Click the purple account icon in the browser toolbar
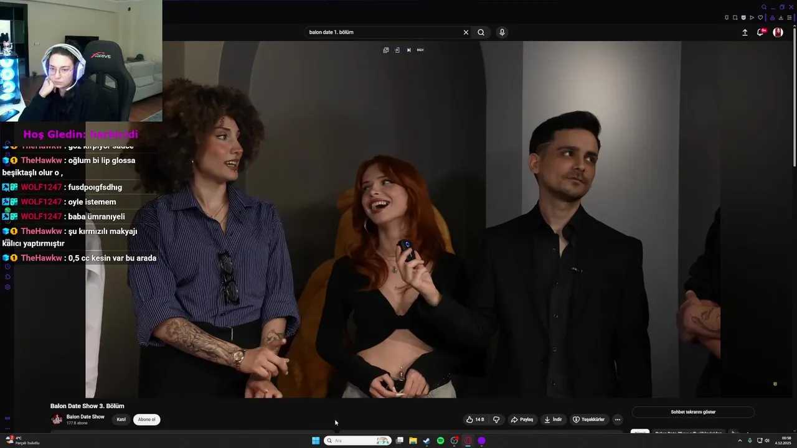This screenshot has height=448, width=797. [x=773, y=17]
